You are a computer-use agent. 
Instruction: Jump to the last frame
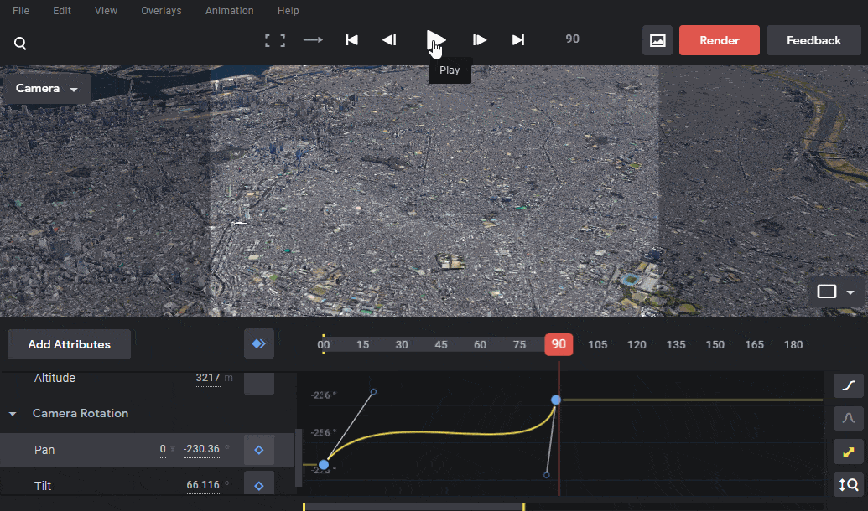tap(518, 40)
